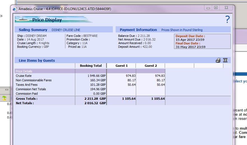The width and height of the screenshot is (247, 145).
Task: Click the sailing date 14 Aug 2017
Action: point(35,39)
